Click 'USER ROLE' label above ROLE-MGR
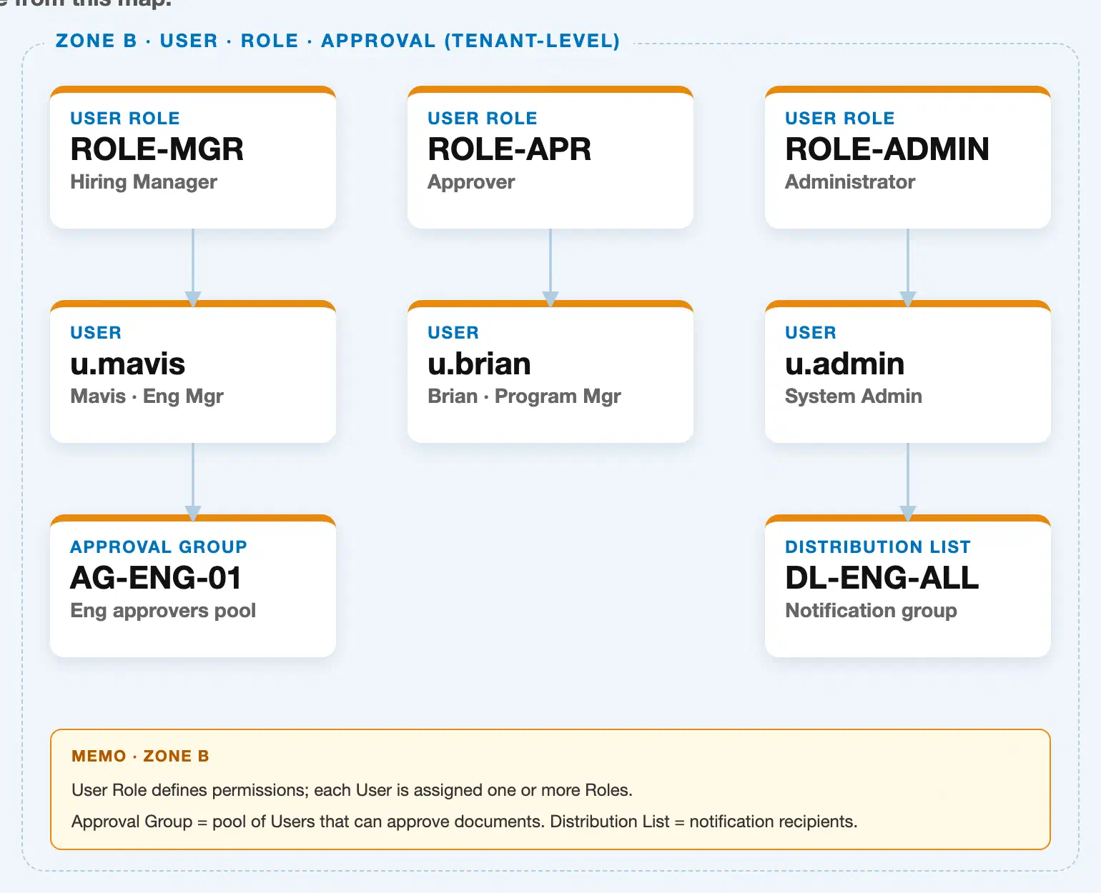1101x893 pixels. click(x=125, y=119)
